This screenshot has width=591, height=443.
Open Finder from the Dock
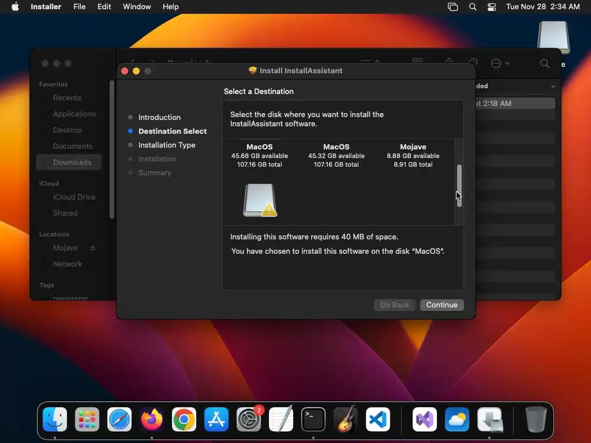[55, 419]
